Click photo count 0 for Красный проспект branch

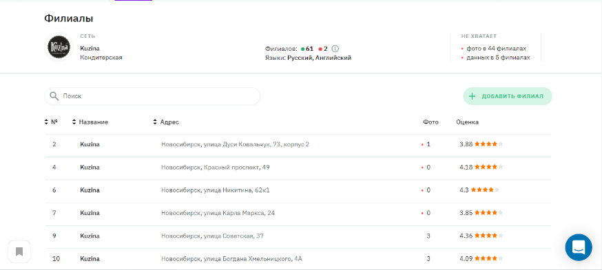[x=428, y=168]
